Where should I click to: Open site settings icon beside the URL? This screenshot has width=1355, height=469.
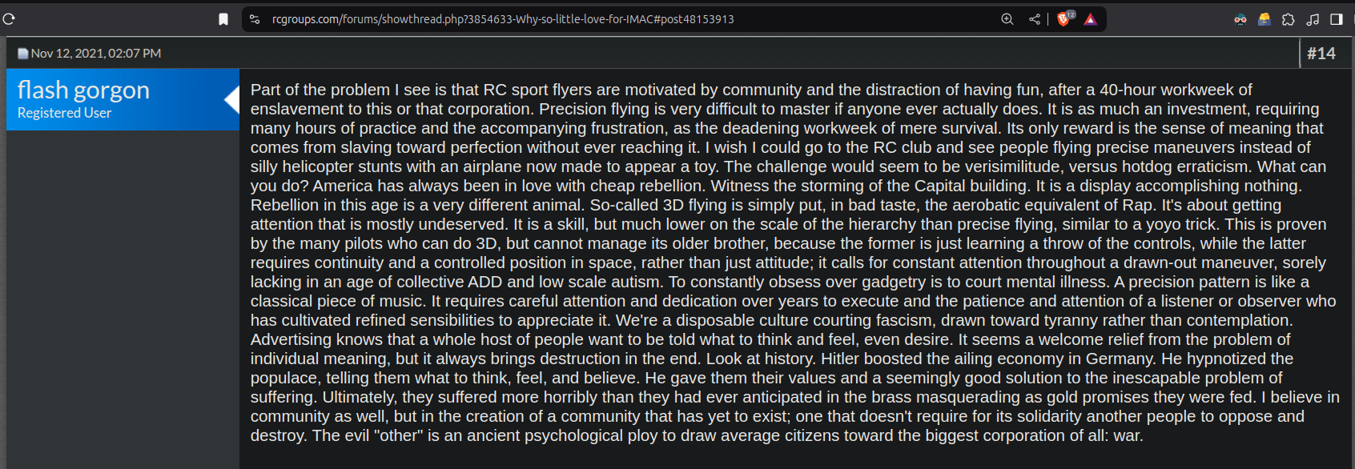point(255,19)
